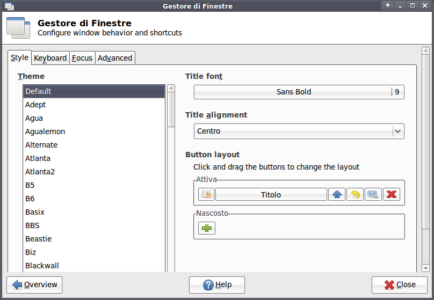
Task: Go to the Advanced tab
Action: pos(115,58)
